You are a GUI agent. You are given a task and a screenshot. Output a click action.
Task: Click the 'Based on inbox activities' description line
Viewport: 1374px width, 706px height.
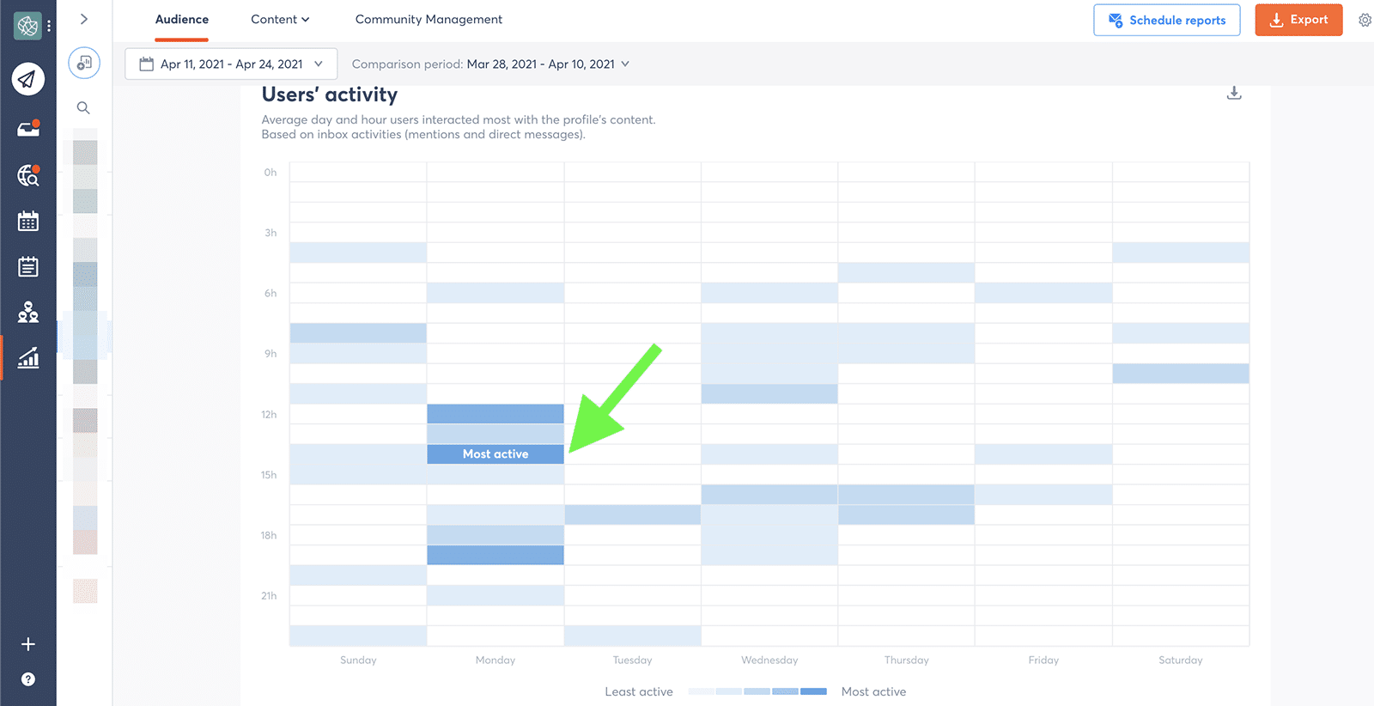[x=423, y=135]
